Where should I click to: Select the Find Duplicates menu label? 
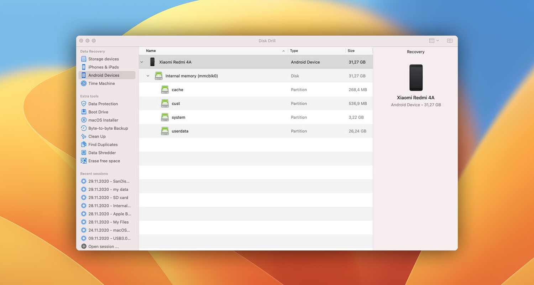point(103,145)
